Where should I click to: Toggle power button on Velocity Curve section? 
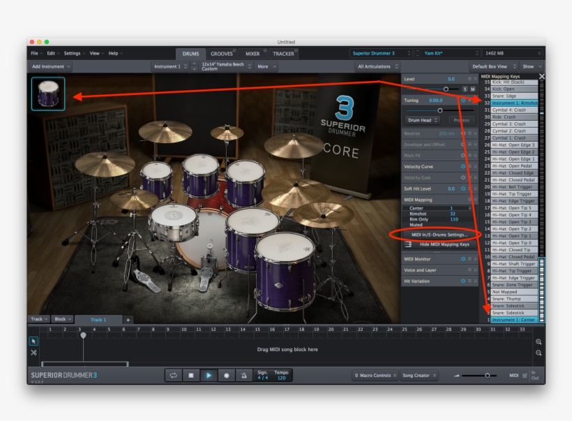coord(464,166)
